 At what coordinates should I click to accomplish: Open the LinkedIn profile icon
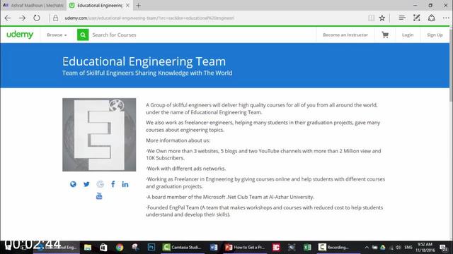(x=125, y=184)
